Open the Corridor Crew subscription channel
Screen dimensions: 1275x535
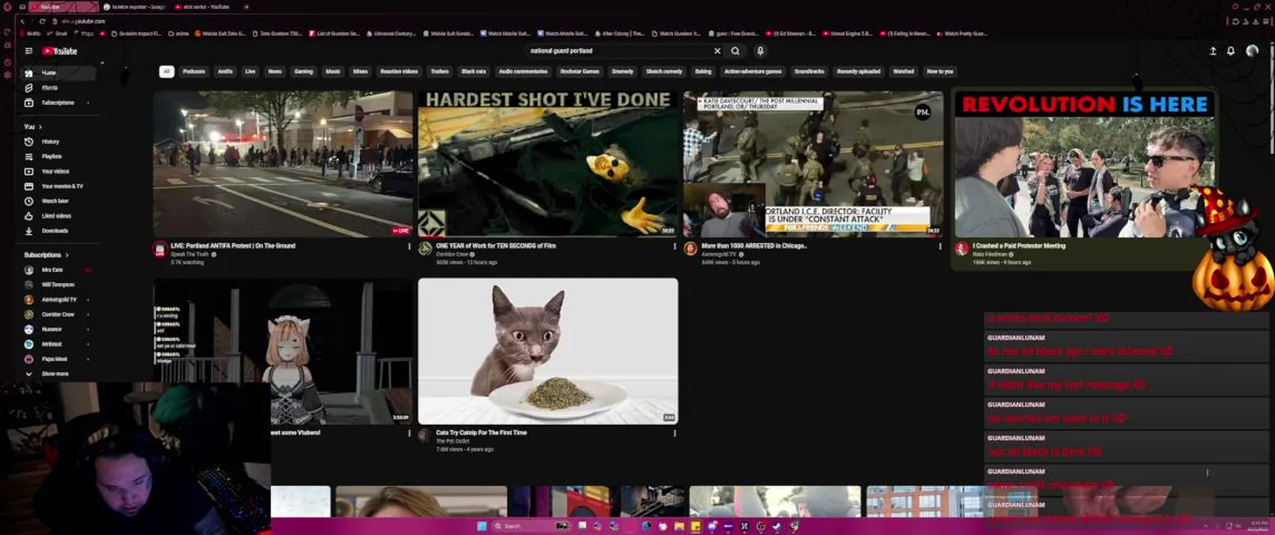(58, 314)
